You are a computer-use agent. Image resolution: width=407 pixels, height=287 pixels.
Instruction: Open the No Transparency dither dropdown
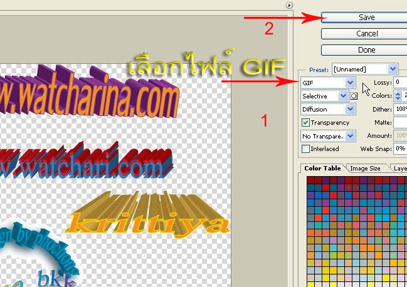click(328, 136)
